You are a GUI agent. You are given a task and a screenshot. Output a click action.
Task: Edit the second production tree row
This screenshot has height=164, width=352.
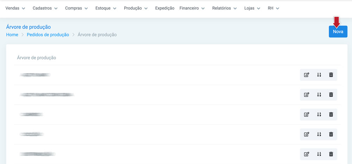click(307, 95)
